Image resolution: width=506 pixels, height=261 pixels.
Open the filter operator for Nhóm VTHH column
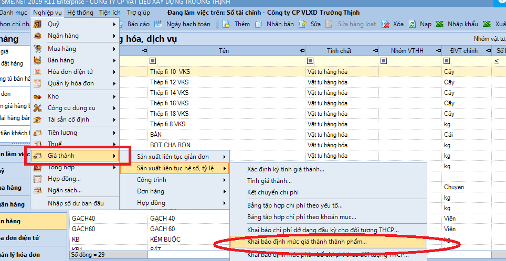[384, 61]
